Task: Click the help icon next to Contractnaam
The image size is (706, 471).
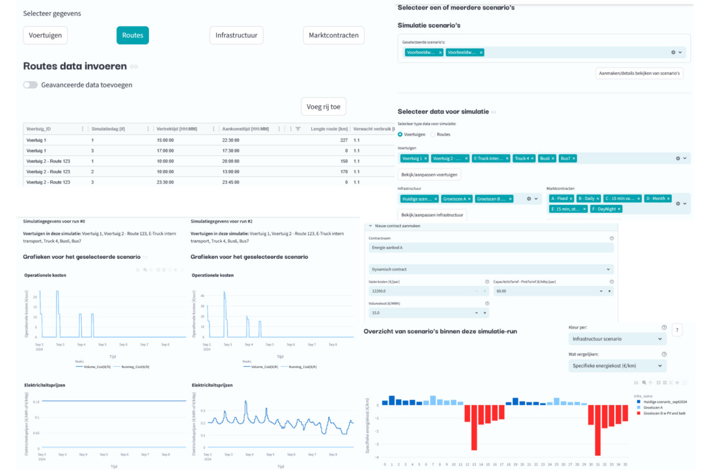Action: click(611, 238)
